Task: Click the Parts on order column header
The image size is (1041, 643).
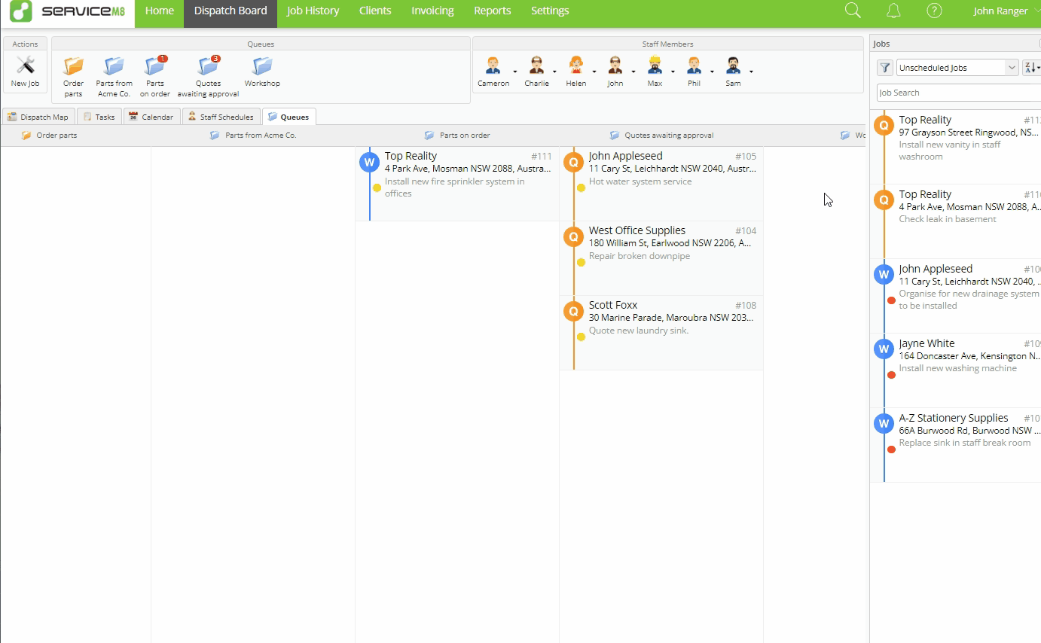Action: click(x=457, y=136)
